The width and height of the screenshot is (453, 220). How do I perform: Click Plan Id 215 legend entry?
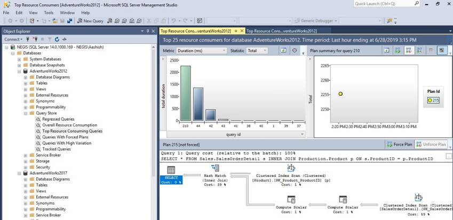pos(434,100)
